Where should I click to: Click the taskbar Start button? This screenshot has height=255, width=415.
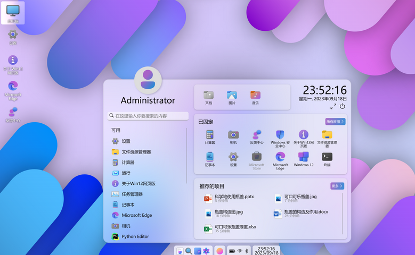coord(180,251)
